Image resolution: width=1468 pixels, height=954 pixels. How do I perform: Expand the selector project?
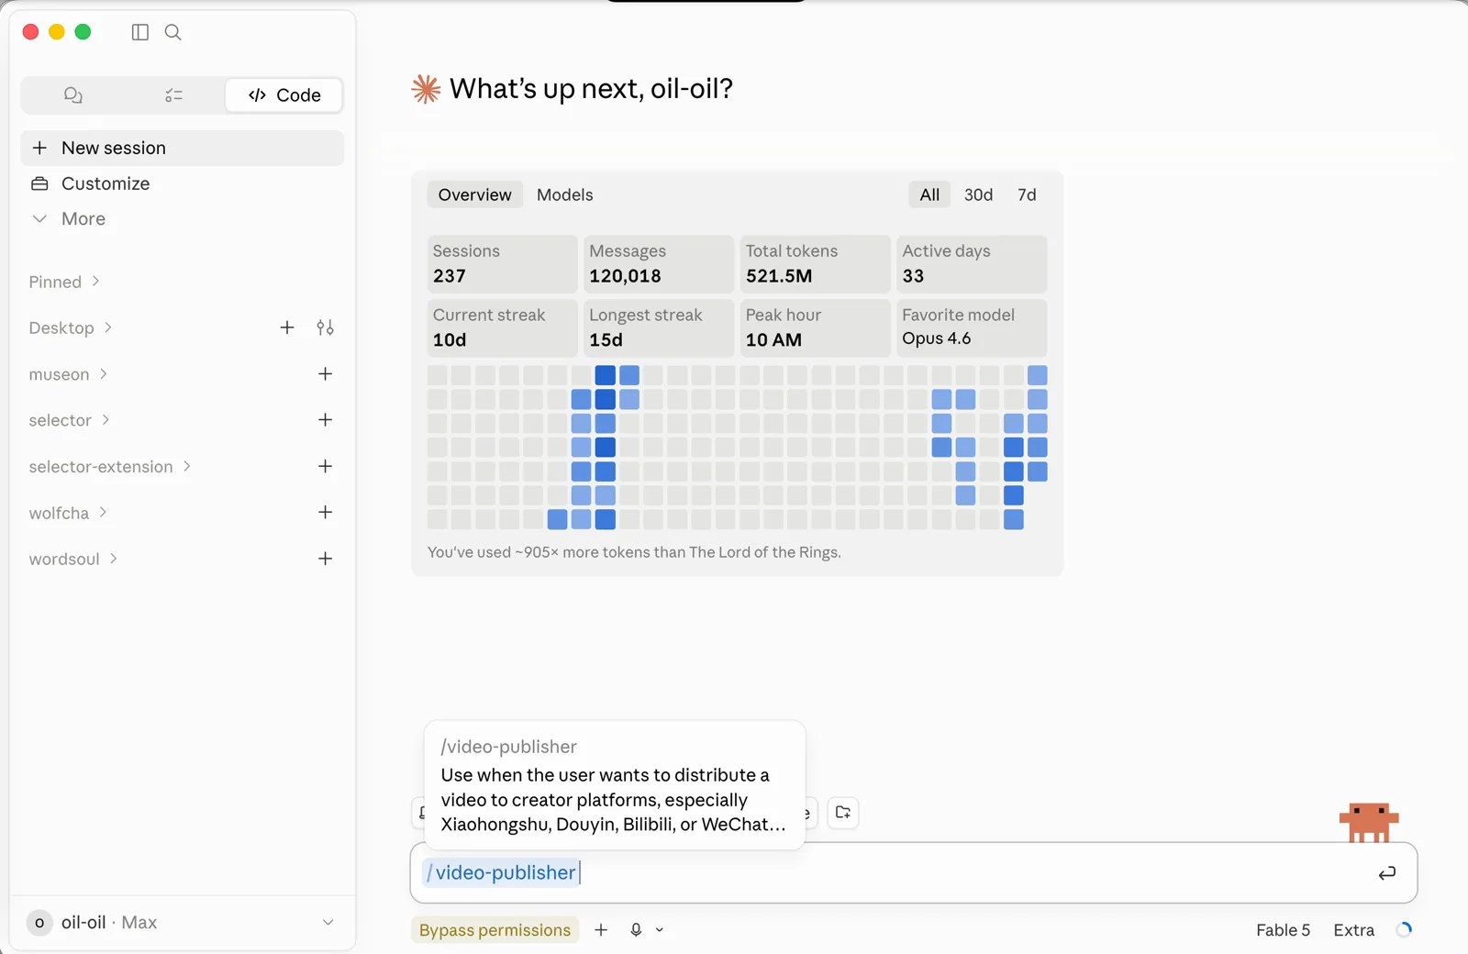point(70,420)
